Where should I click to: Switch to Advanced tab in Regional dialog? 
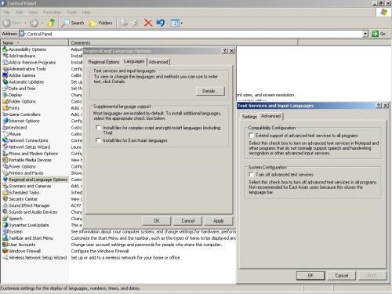(158, 62)
